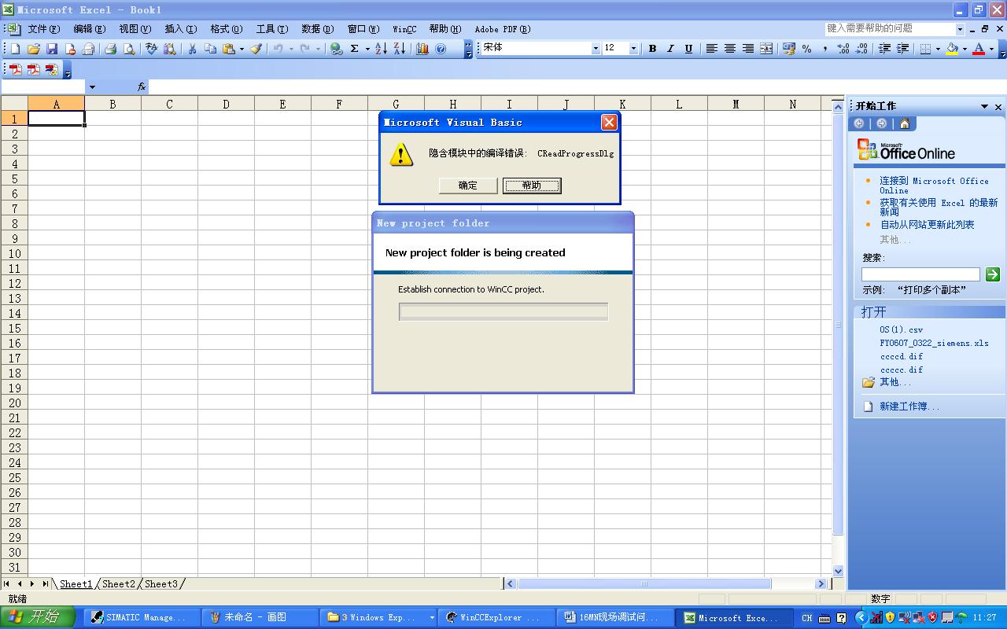Apply Underline formatting
This screenshot has height=629, width=1007.
[x=688, y=49]
